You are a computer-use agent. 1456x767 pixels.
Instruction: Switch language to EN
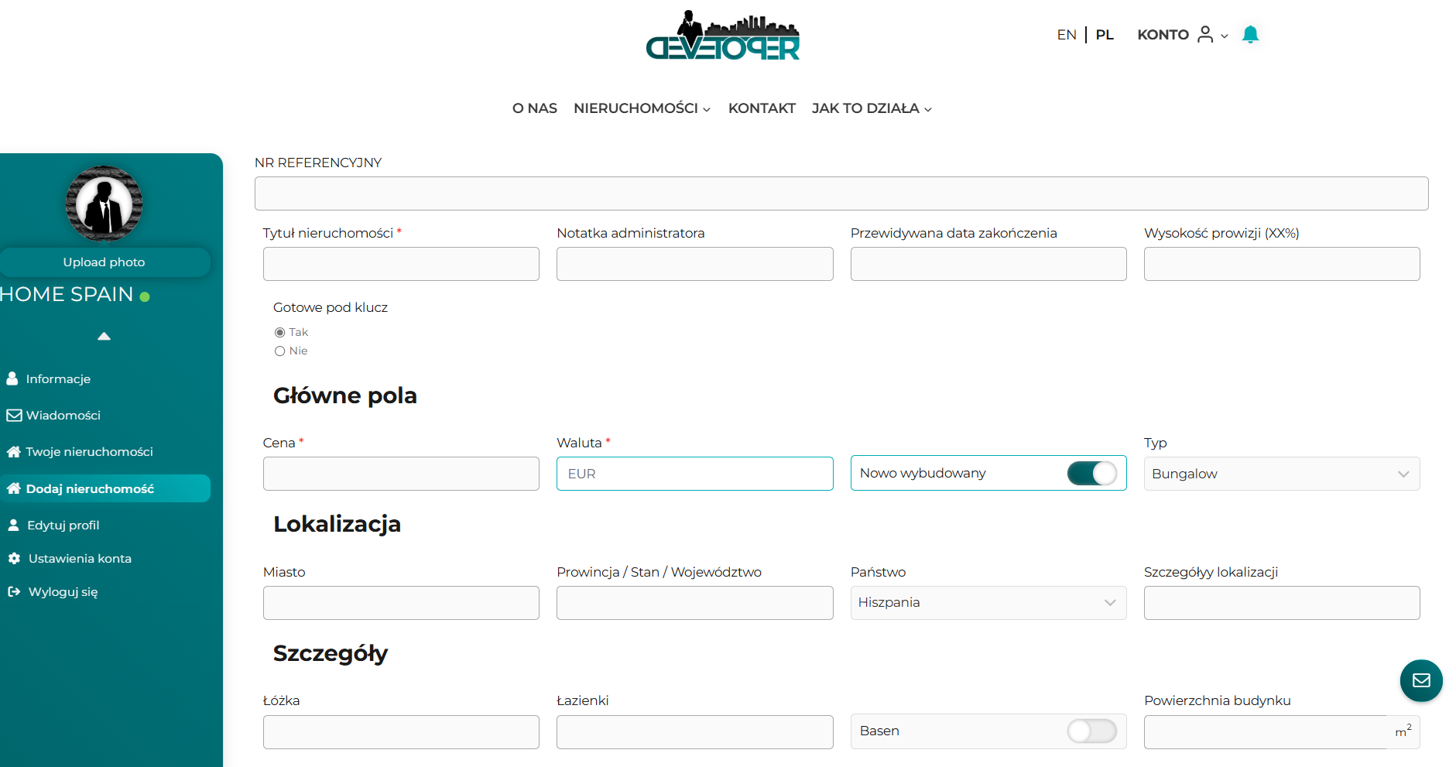(x=1067, y=35)
